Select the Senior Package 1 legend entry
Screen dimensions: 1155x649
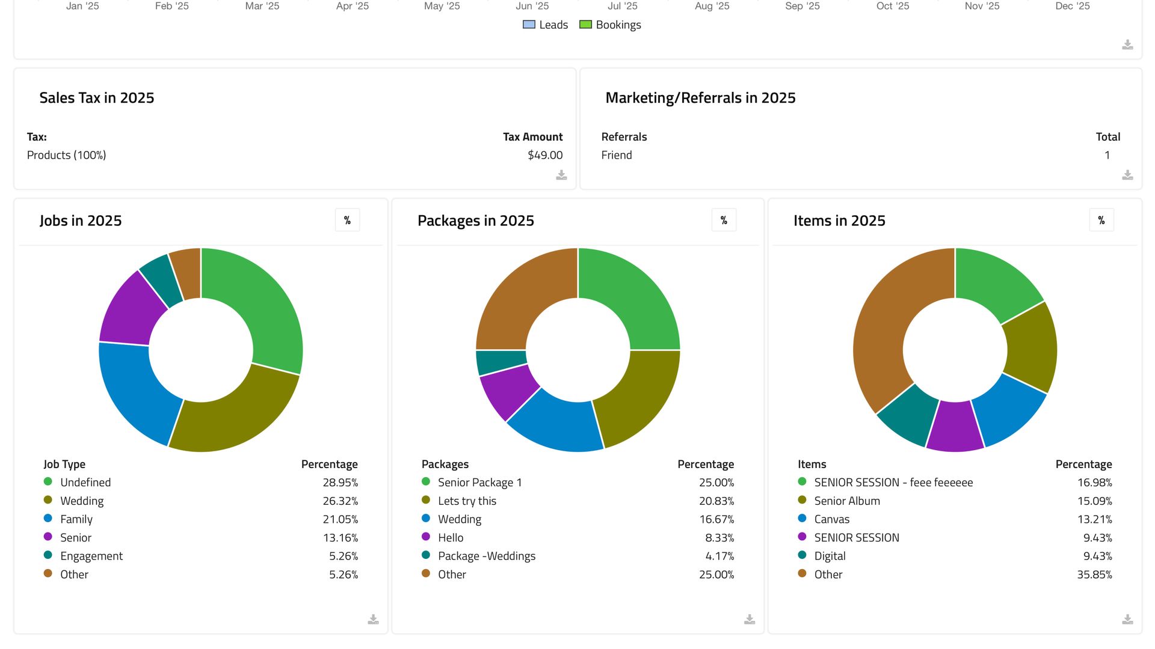[479, 482]
